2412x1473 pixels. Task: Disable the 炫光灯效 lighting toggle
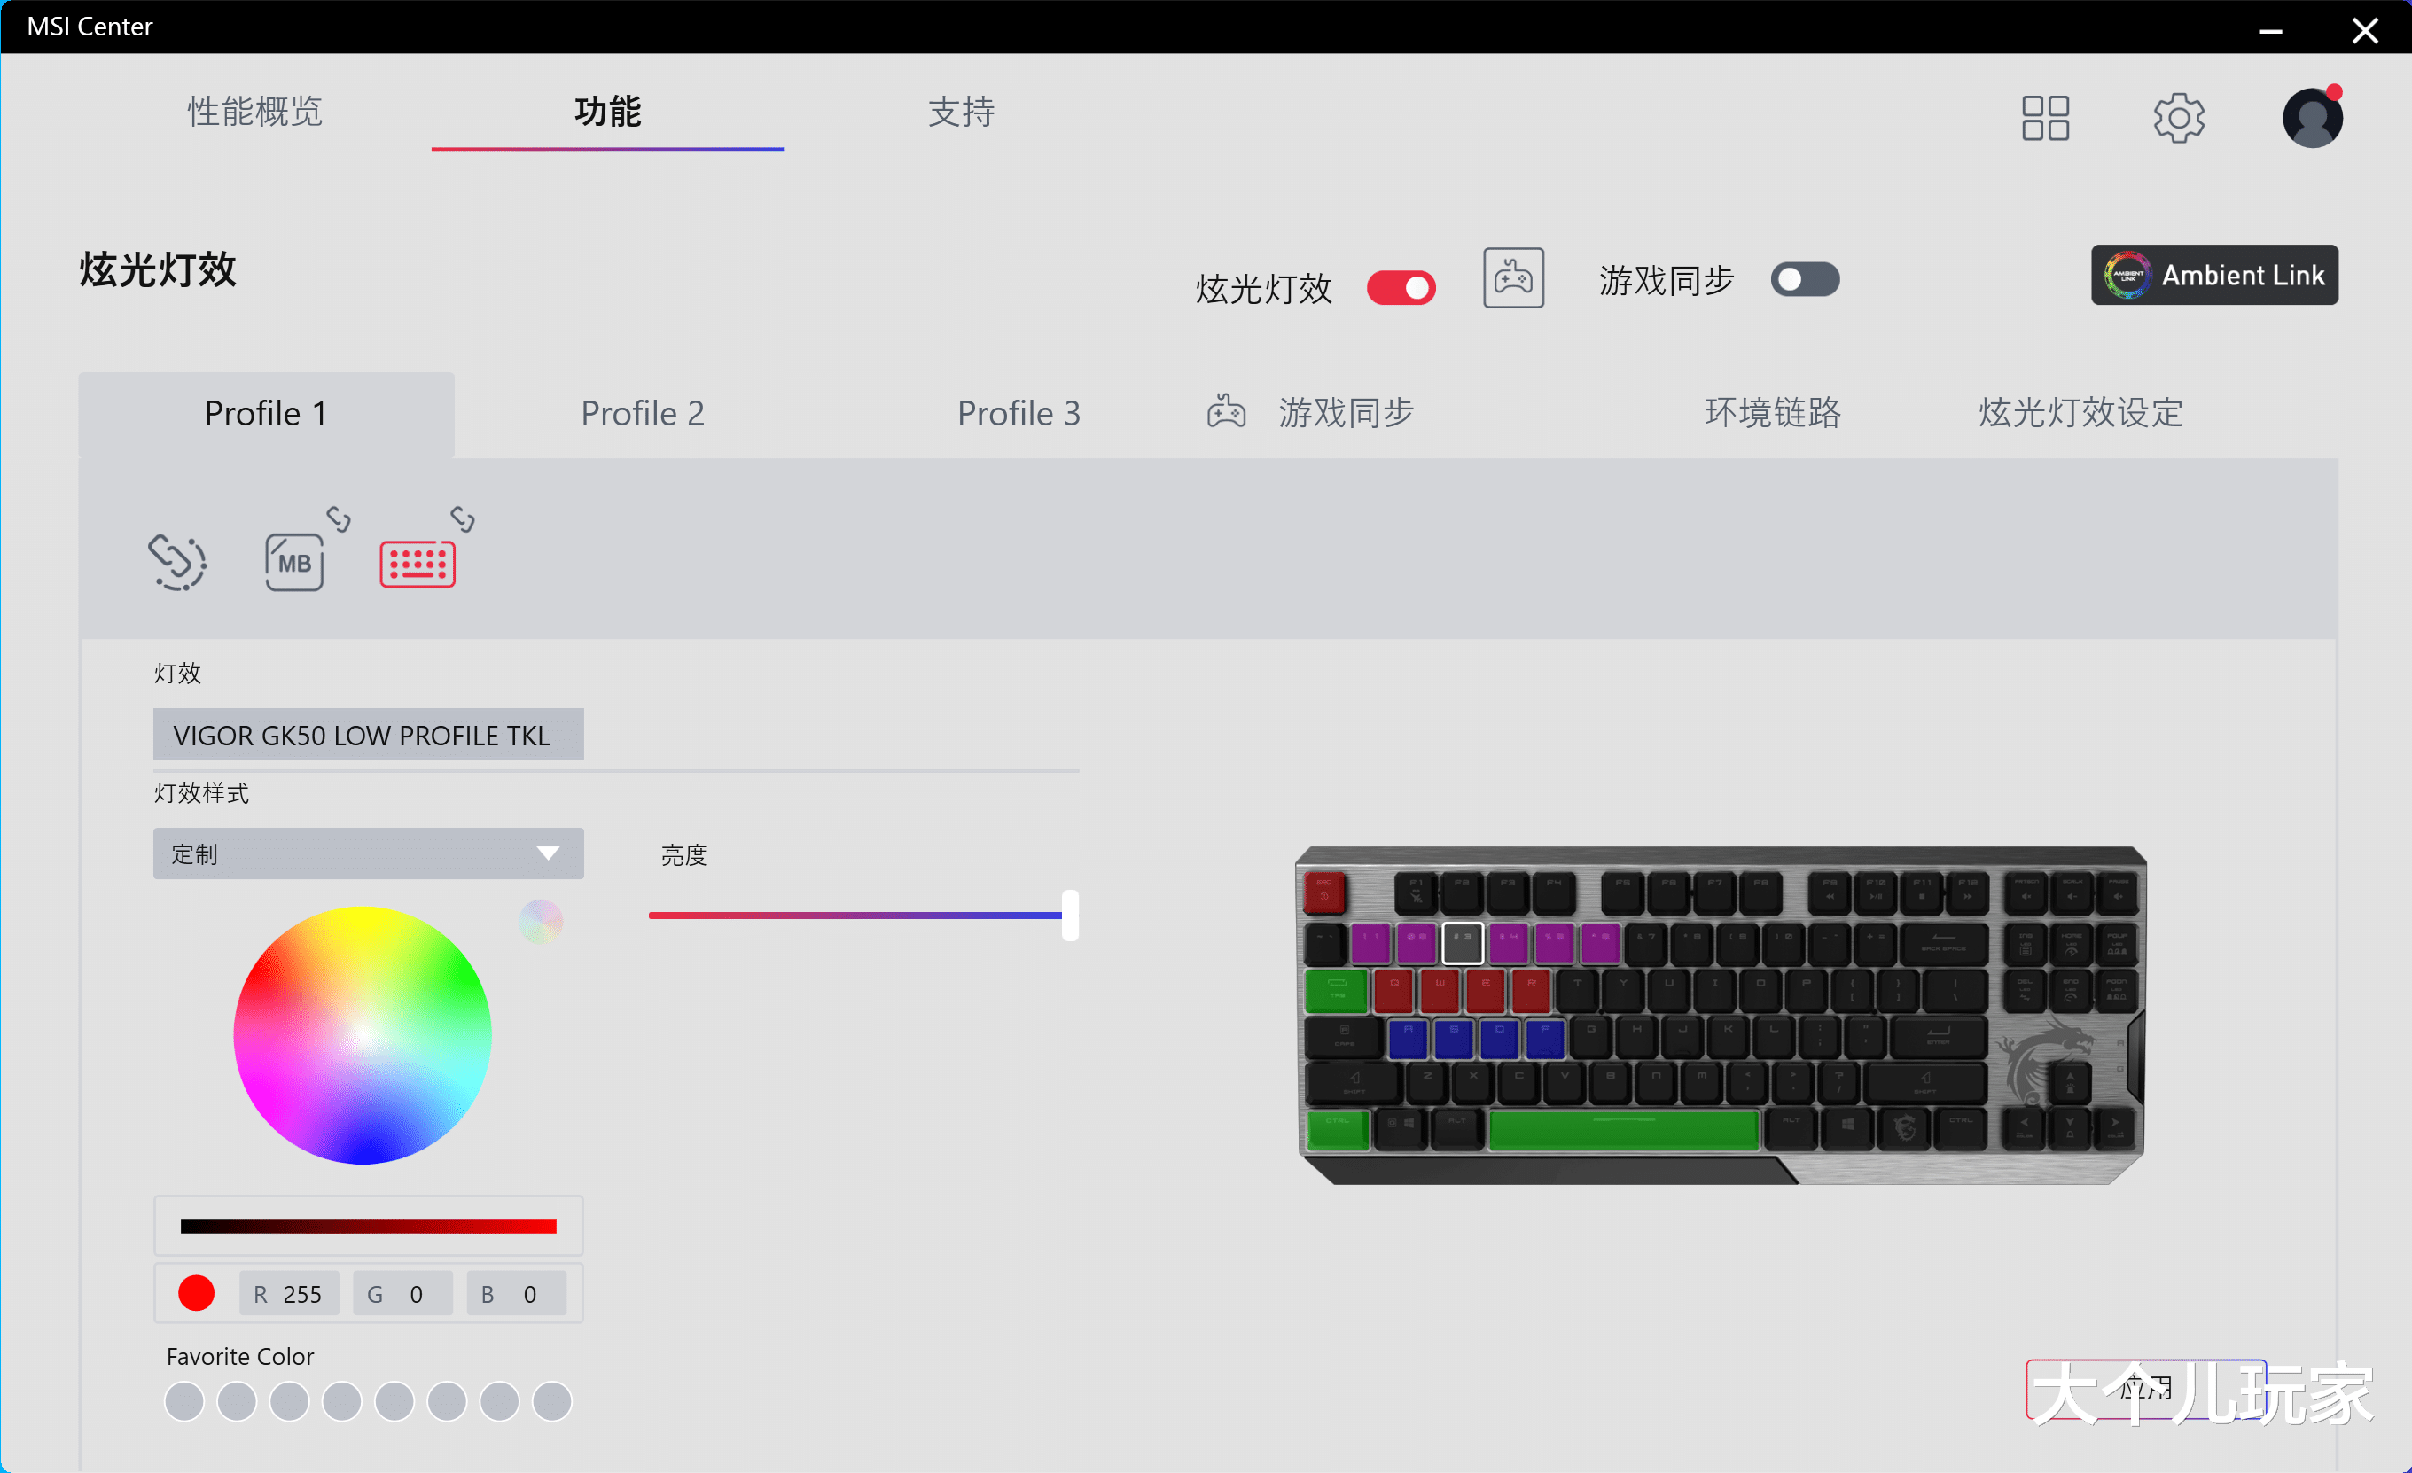(1401, 287)
